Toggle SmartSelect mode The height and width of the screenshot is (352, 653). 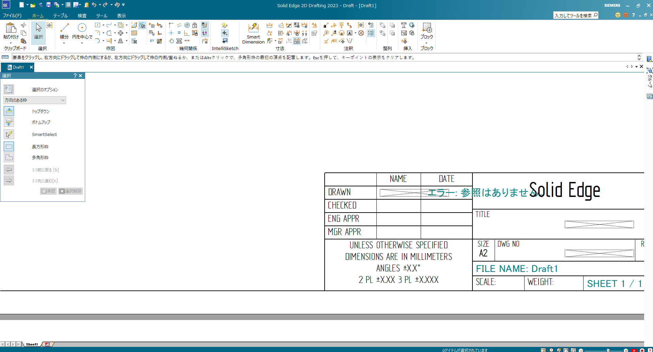(9, 134)
